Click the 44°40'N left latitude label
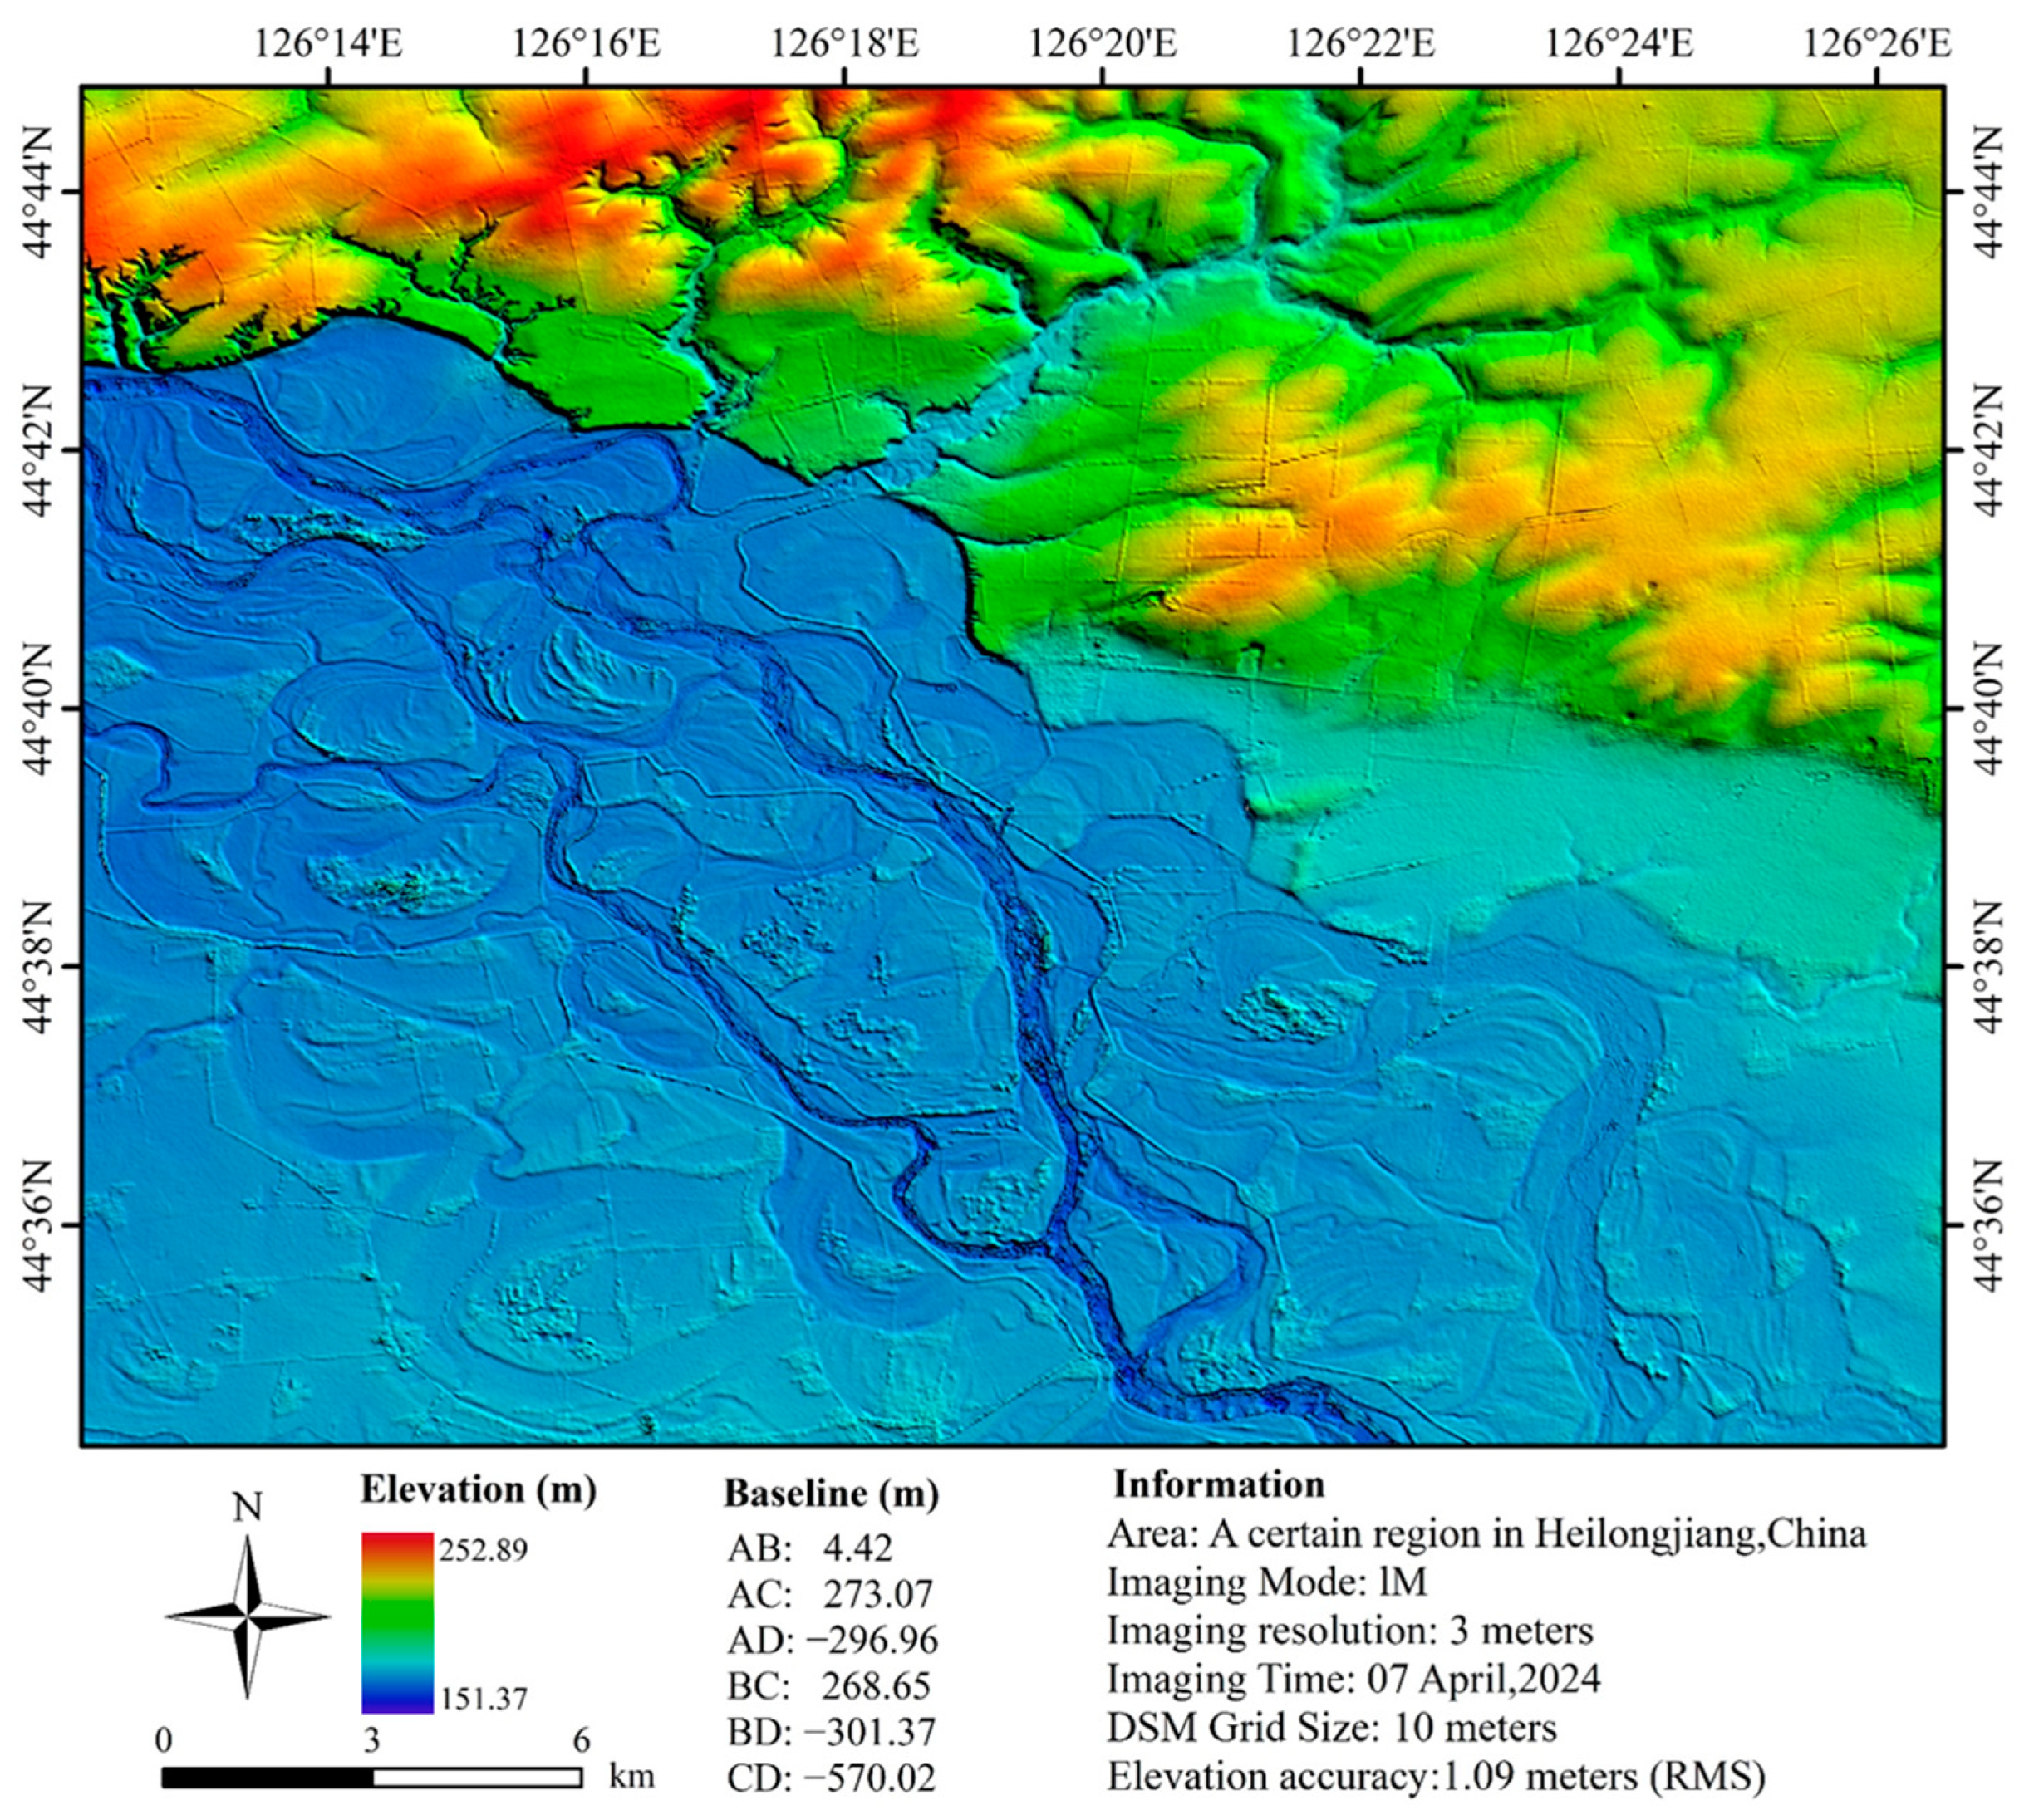Viewport: 2029px width, 1820px height. [x=39, y=708]
